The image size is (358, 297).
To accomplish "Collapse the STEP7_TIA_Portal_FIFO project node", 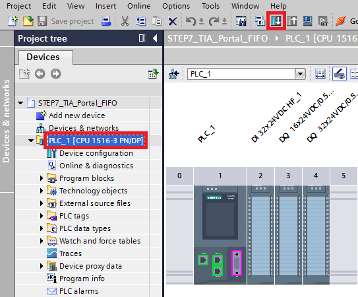I will coord(21,103).
